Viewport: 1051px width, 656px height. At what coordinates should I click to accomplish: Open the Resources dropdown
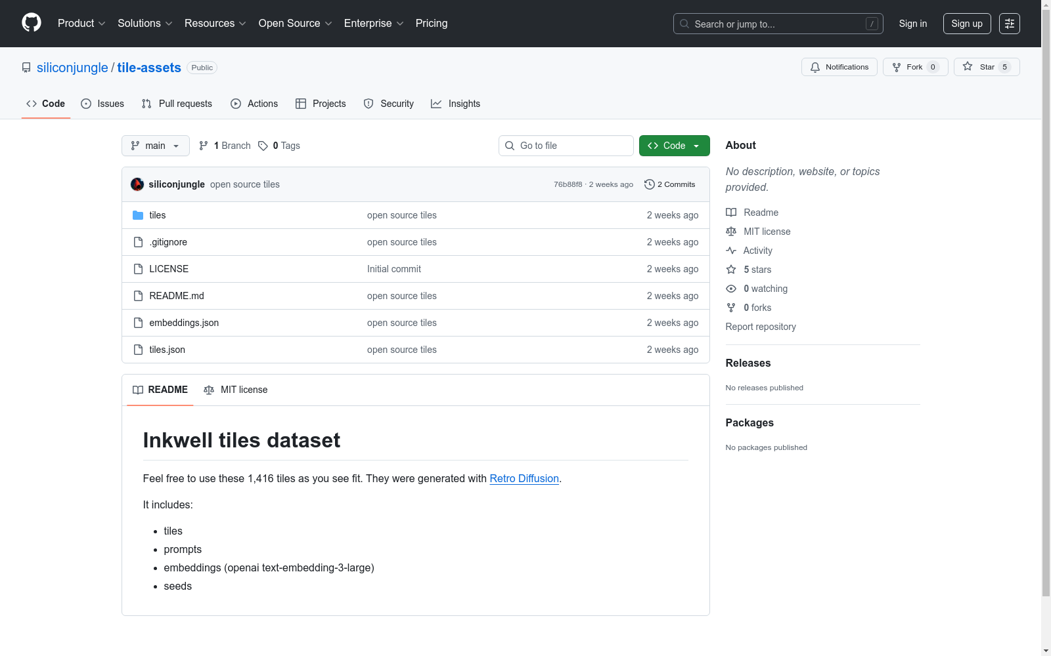(x=215, y=24)
